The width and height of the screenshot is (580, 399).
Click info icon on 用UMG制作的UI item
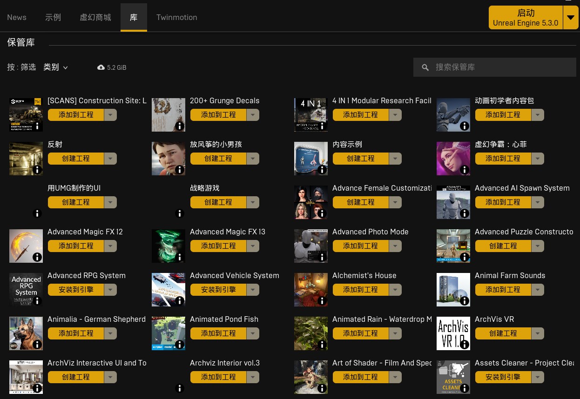pyautogui.click(x=37, y=213)
